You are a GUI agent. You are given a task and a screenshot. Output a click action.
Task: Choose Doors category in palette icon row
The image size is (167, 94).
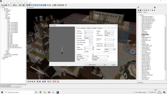tap(140, 10)
